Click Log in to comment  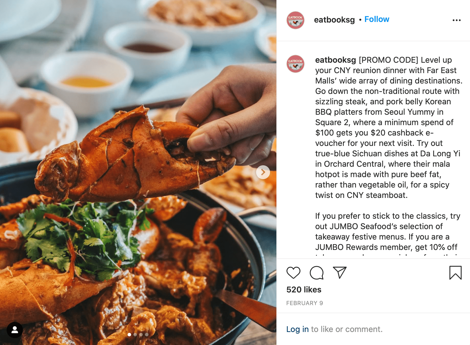pos(297,329)
